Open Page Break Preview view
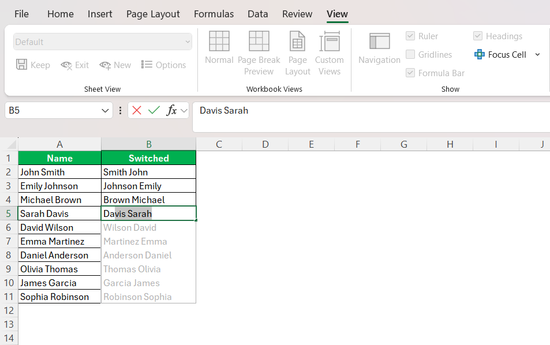The height and width of the screenshot is (345, 550). coord(259,52)
